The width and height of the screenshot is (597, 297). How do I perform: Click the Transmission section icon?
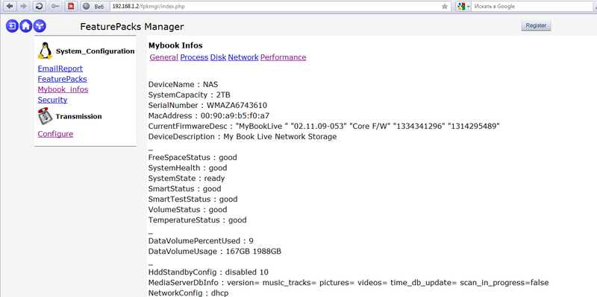pos(45,116)
